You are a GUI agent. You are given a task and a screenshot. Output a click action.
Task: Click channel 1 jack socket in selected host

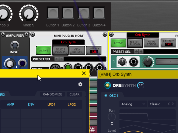(133, 62)
